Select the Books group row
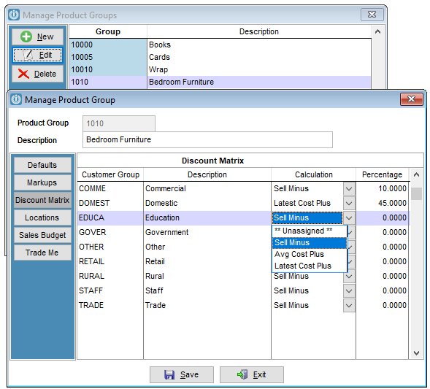This screenshot has height=389, width=430. coord(220,45)
